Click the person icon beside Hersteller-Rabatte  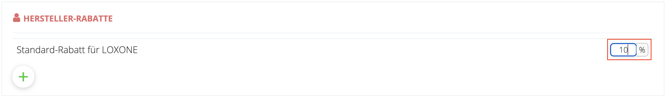17,18
